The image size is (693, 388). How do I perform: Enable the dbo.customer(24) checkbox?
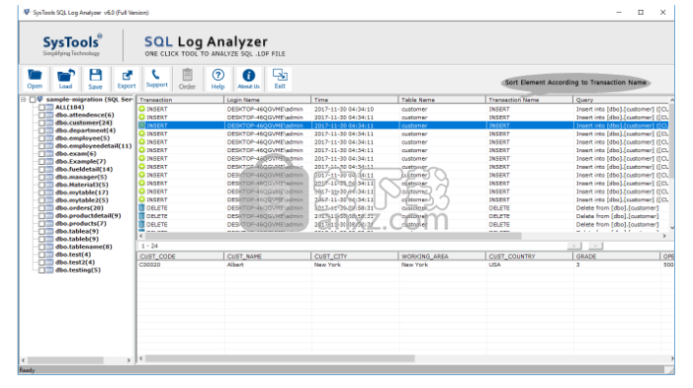pos(42,122)
